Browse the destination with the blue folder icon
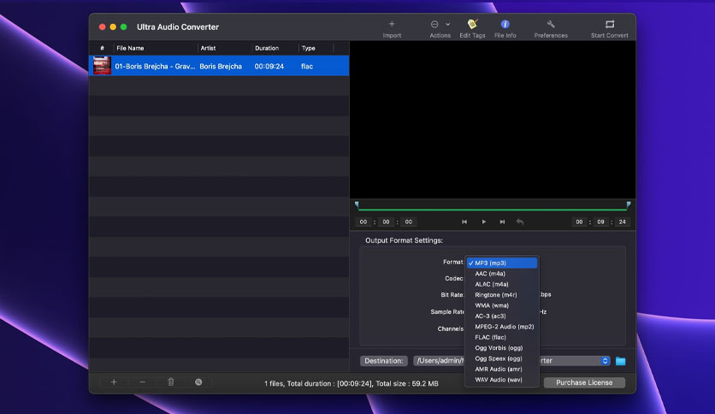The height and width of the screenshot is (414, 715). pyautogui.click(x=620, y=361)
